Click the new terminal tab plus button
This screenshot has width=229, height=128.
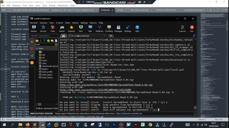111,36
